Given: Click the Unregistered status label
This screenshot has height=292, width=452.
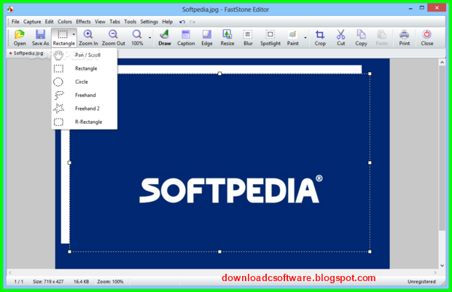Looking at the screenshot, I should (x=421, y=282).
